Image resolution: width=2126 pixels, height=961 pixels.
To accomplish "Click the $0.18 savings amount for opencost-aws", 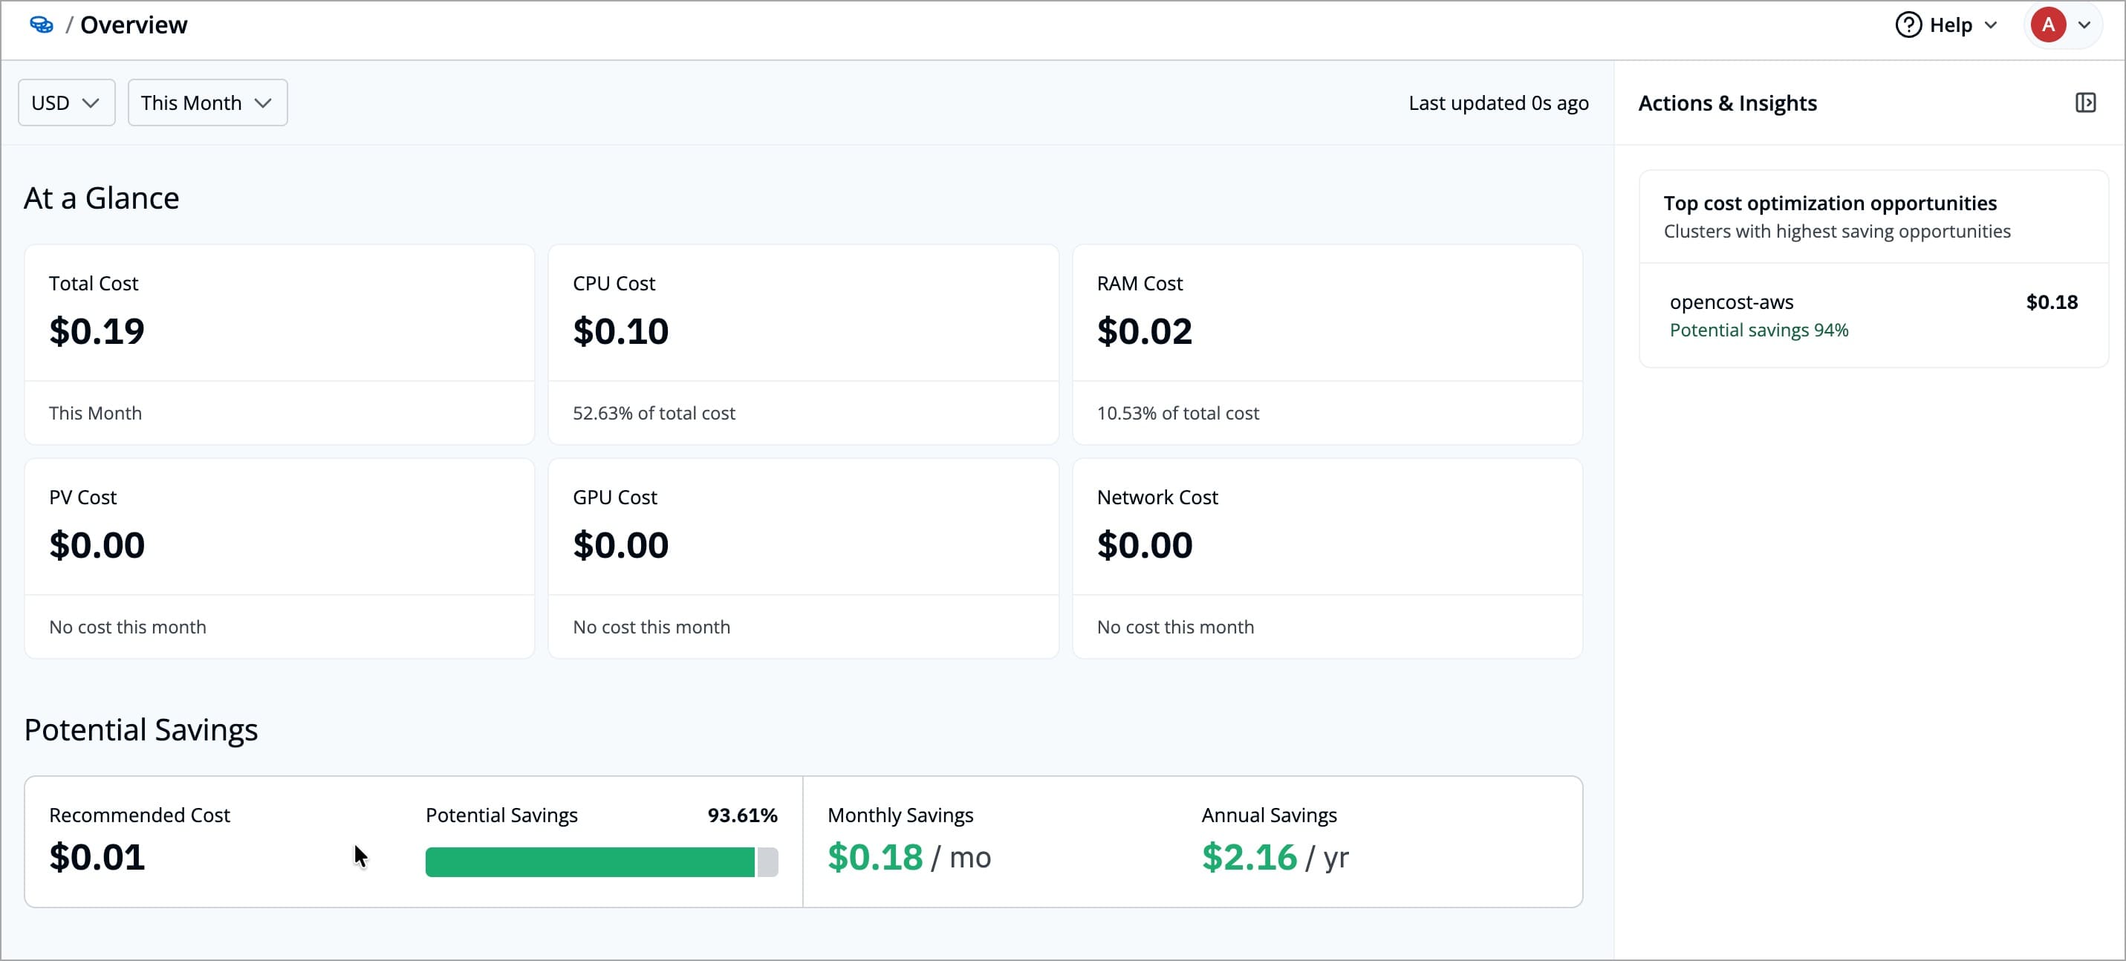I will tap(2052, 302).
